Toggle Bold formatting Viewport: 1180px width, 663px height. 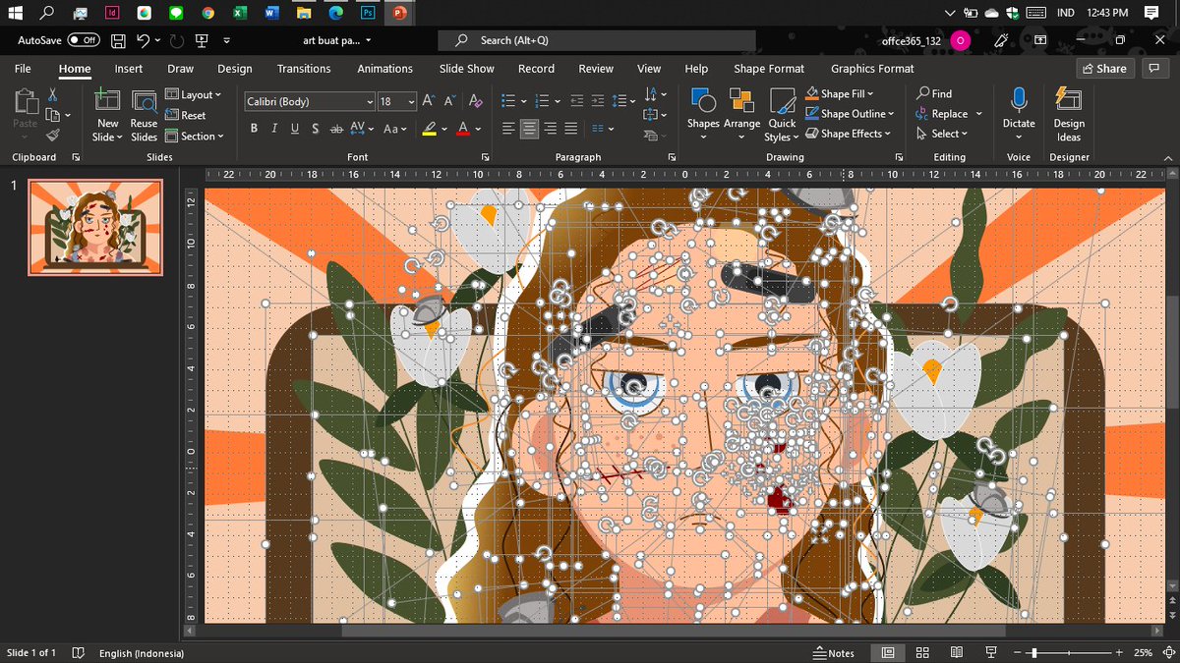coord(254,129)
